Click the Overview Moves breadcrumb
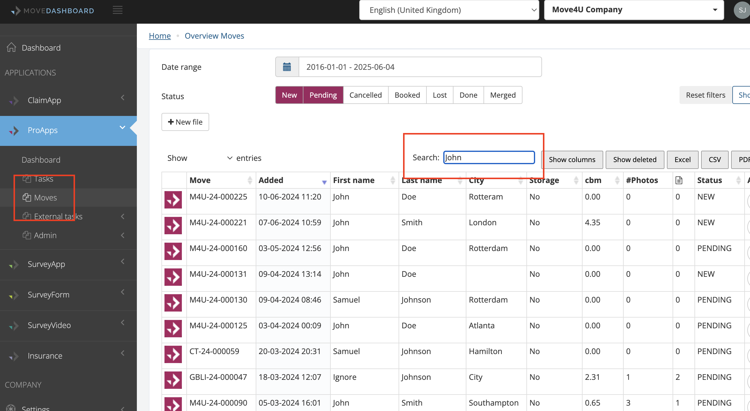The width and height of the screenshot is (750, 411). (x=214, y=36)
